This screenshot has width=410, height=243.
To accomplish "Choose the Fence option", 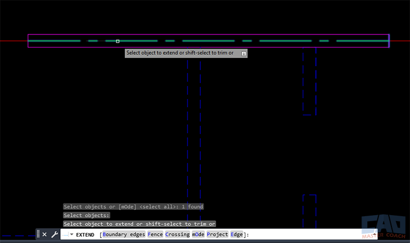I will point(155,234).
